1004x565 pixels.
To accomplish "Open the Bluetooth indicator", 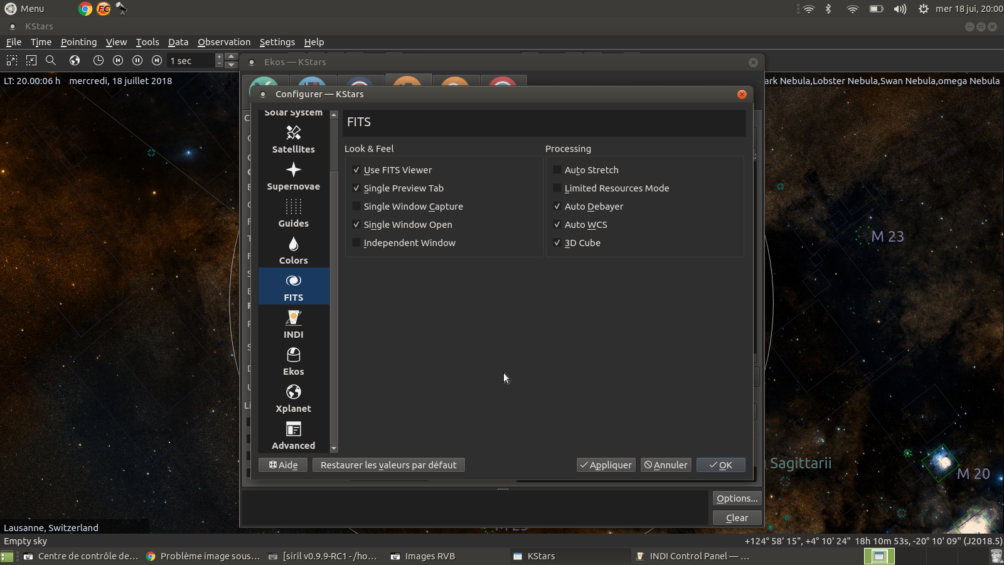I will [x=828, y=9].
